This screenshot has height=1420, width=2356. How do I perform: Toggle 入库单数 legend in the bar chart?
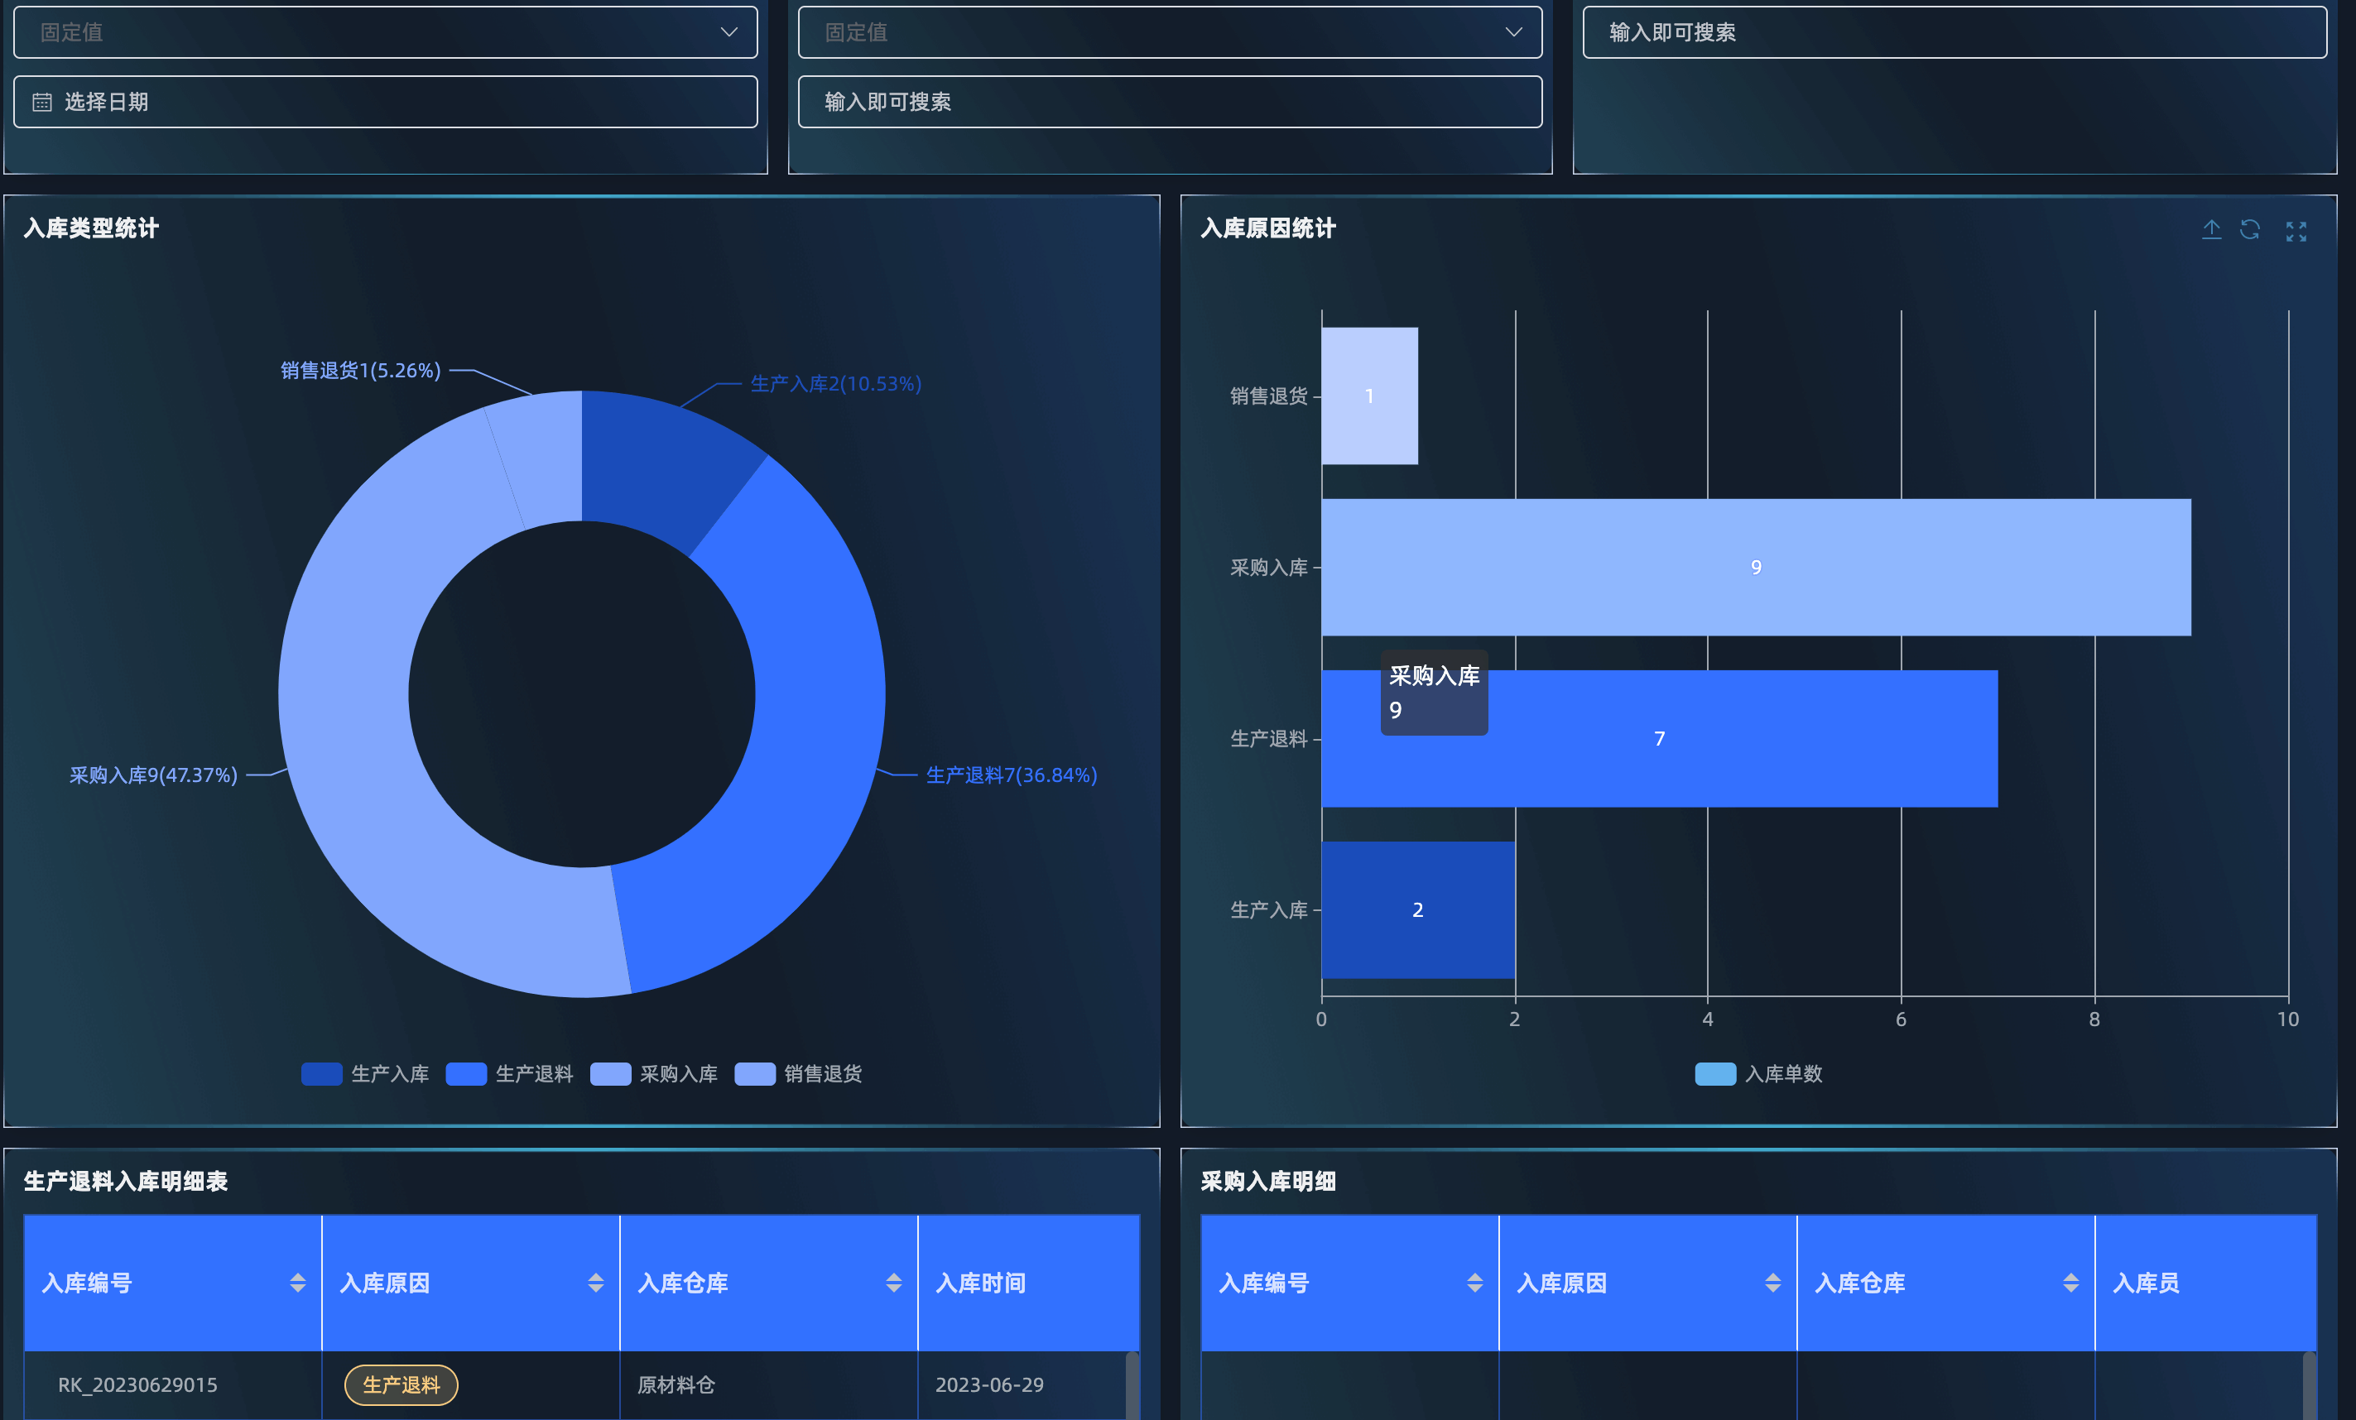[1758, 1074]
